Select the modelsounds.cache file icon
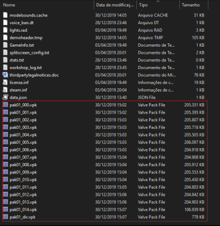 5,15
